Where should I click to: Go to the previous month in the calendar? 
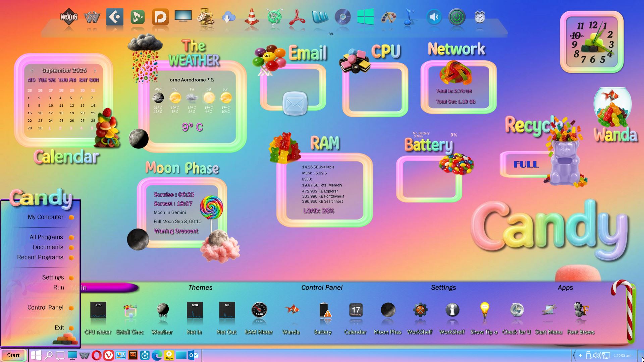tap(32, 70)
